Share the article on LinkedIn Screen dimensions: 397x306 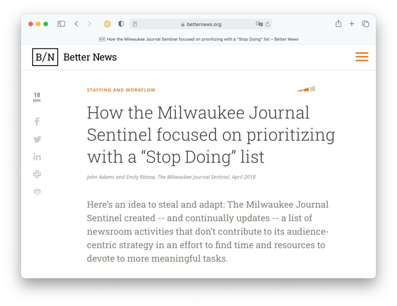tap(37, 156)
